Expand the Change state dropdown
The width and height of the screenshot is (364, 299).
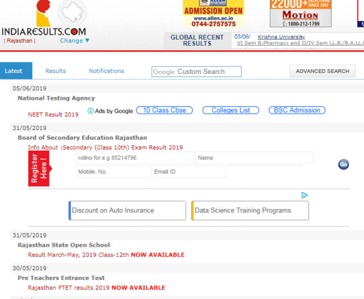pyautogui.click(x=75, y=41)
